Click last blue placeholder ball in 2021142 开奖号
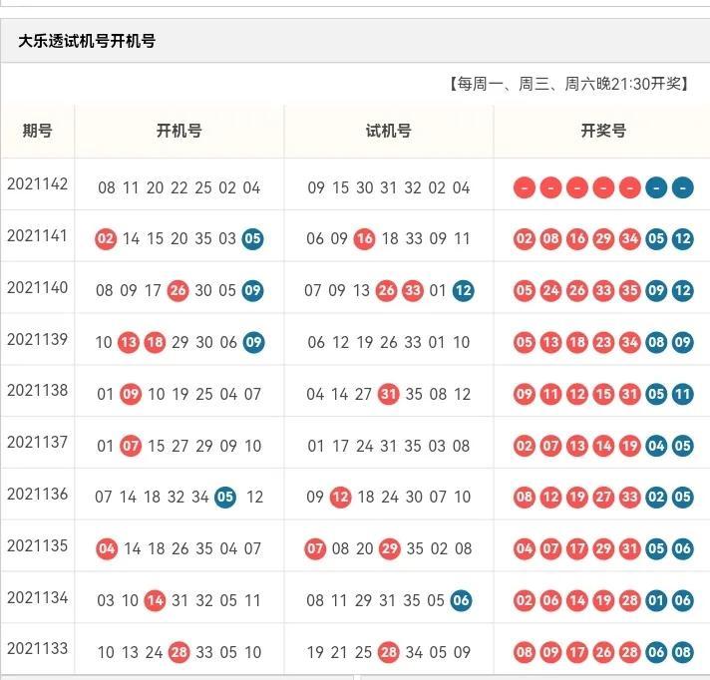The height and width of the screenshot is (680, 710). (683, 187)
